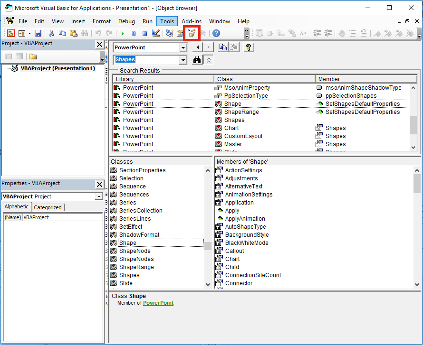Screen dimensions: 423x345
Task: Toggle Design Mode on the toolbar
Action: (x=154, y=33)
